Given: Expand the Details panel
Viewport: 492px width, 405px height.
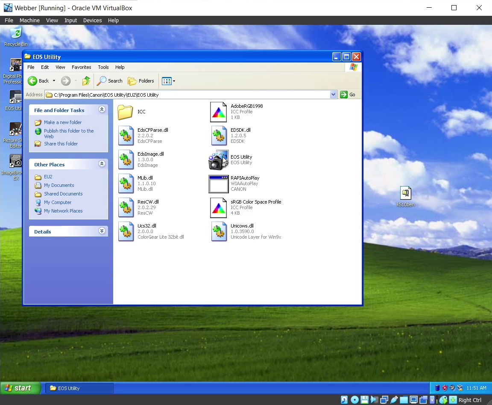Looking at the screenshot, I should [102, 231].
